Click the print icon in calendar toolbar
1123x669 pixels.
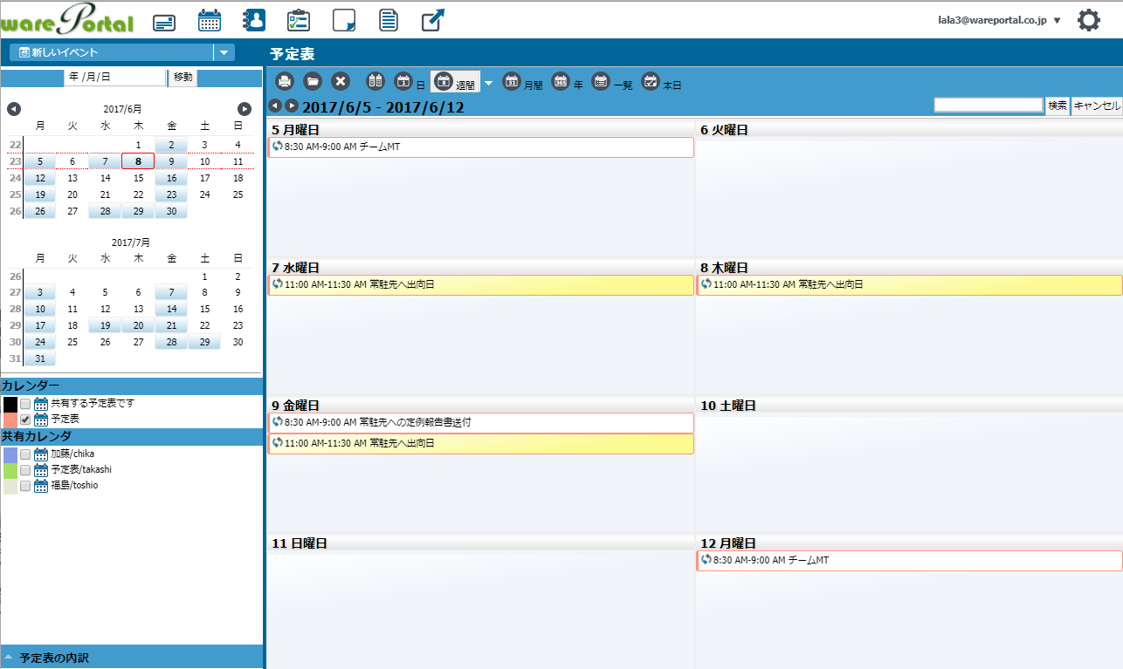(285, 81)
